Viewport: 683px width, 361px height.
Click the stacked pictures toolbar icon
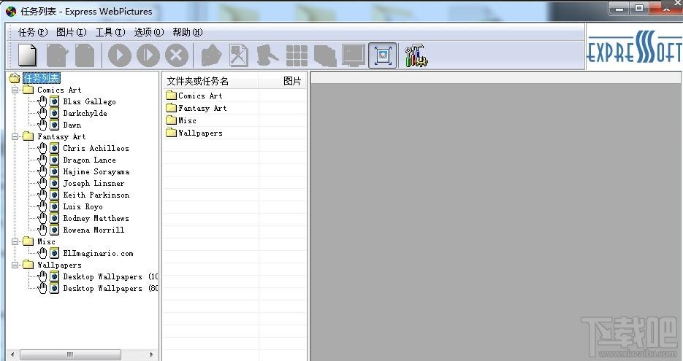(325, 56)
